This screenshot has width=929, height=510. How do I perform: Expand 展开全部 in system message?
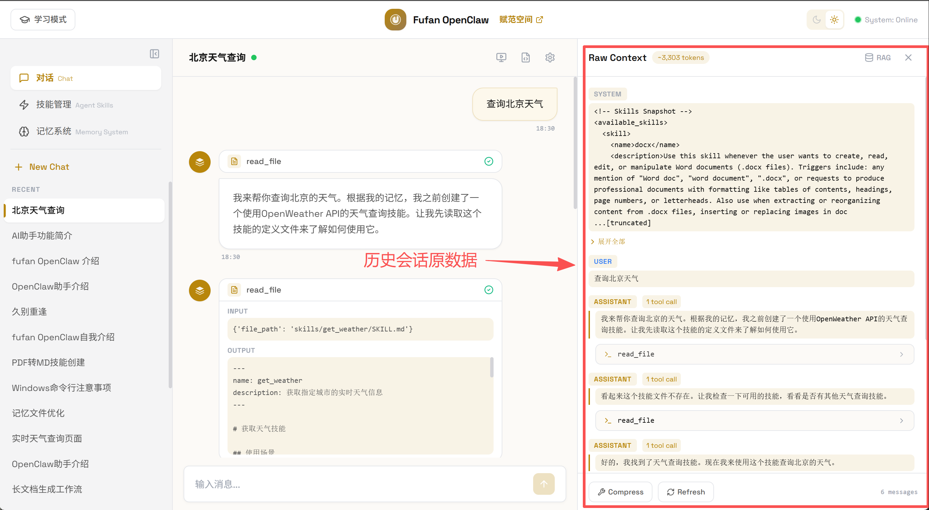click(x=608, y=241)
